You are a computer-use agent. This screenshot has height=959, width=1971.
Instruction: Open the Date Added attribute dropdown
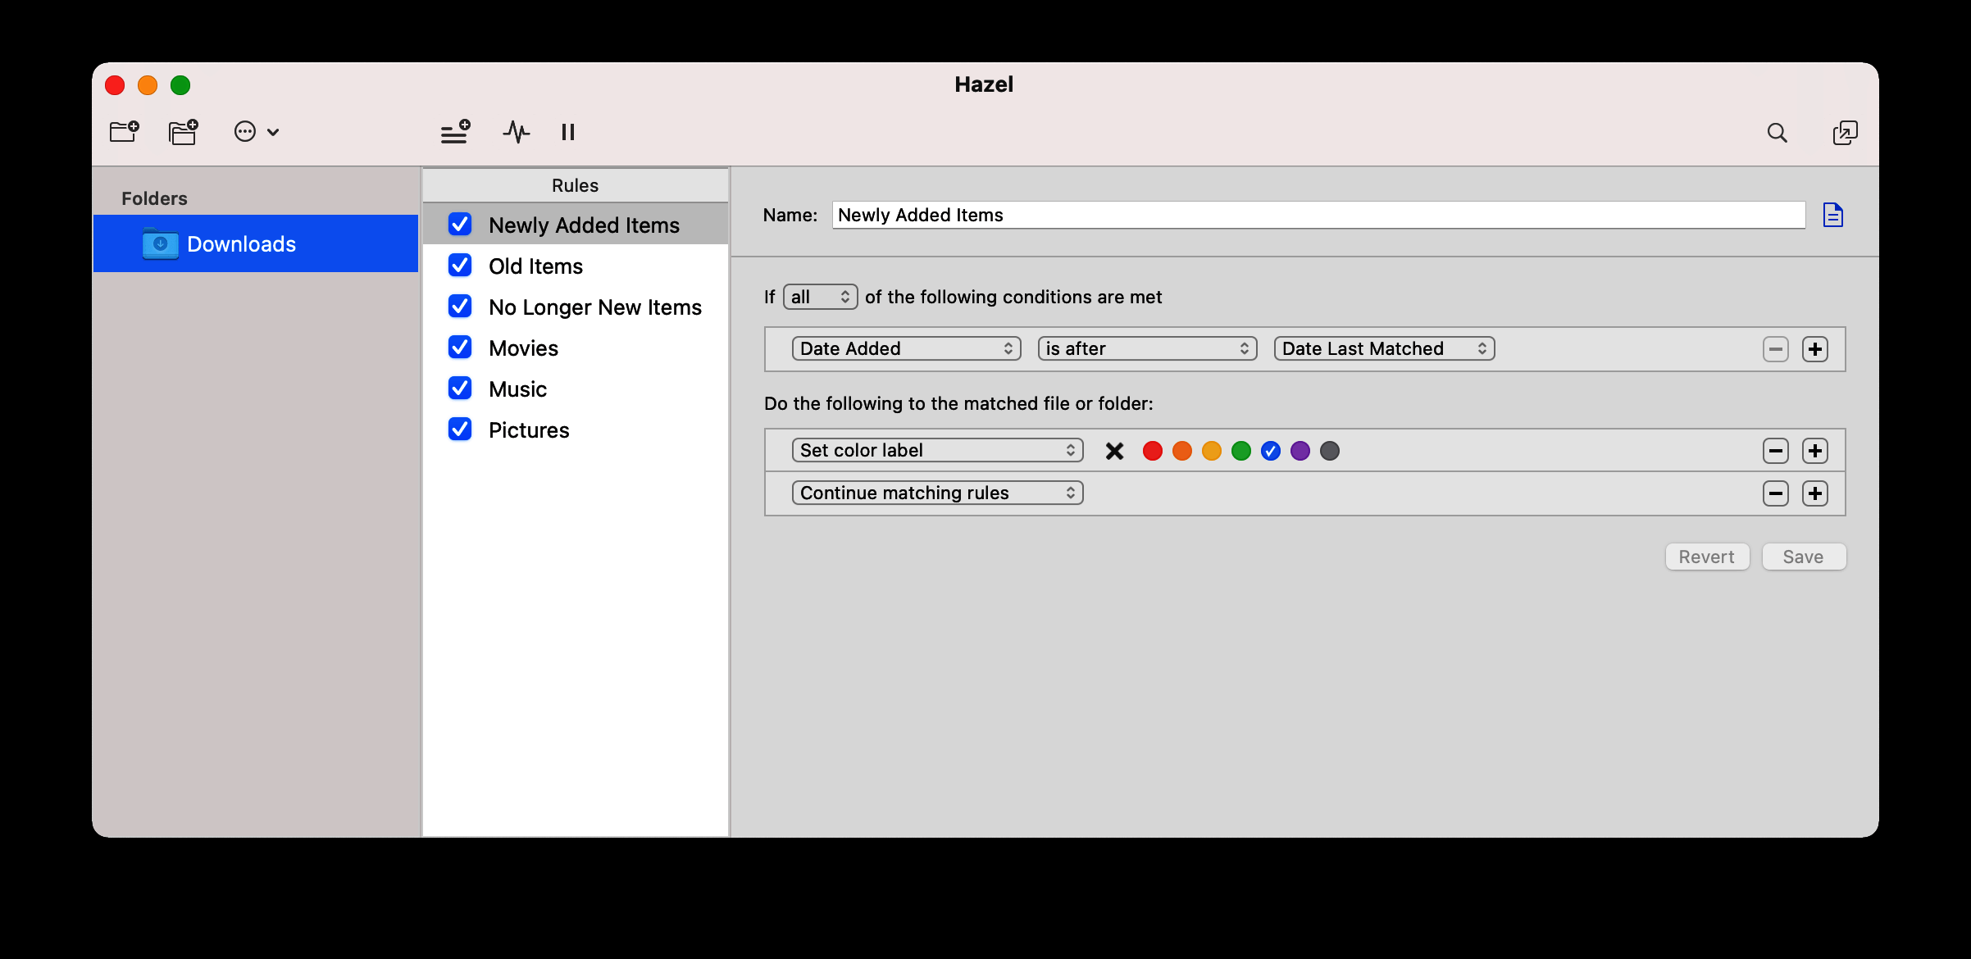coord(906,348)
